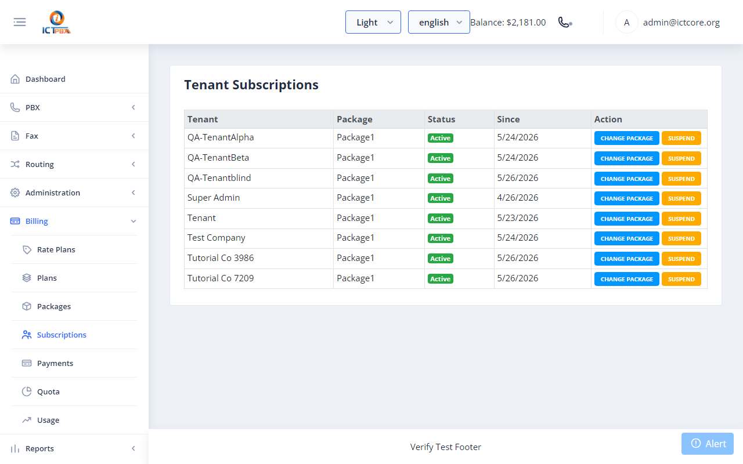
Task: Open the Dashboard menu item
Action: [x=74, y=79]
